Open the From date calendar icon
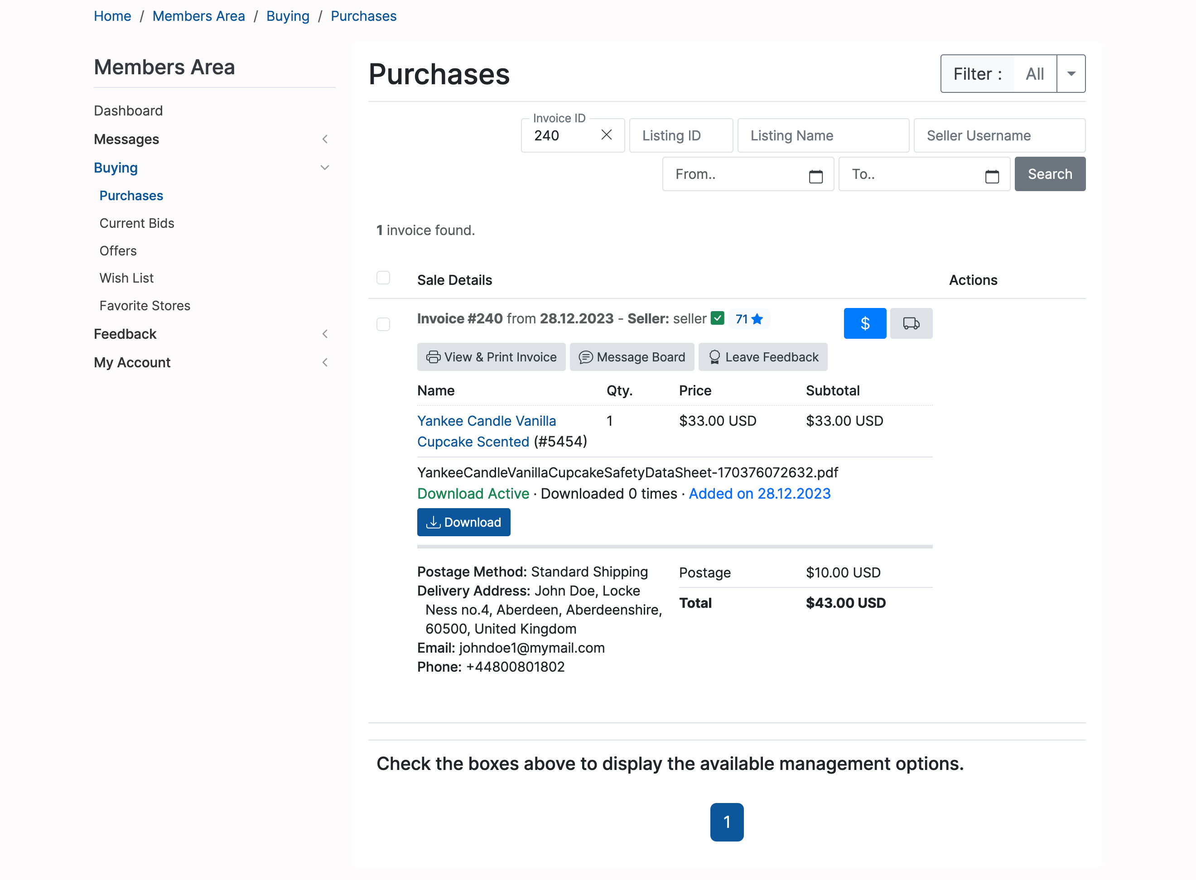Viewport: 1196px width, 880px height. click(815, 175)
